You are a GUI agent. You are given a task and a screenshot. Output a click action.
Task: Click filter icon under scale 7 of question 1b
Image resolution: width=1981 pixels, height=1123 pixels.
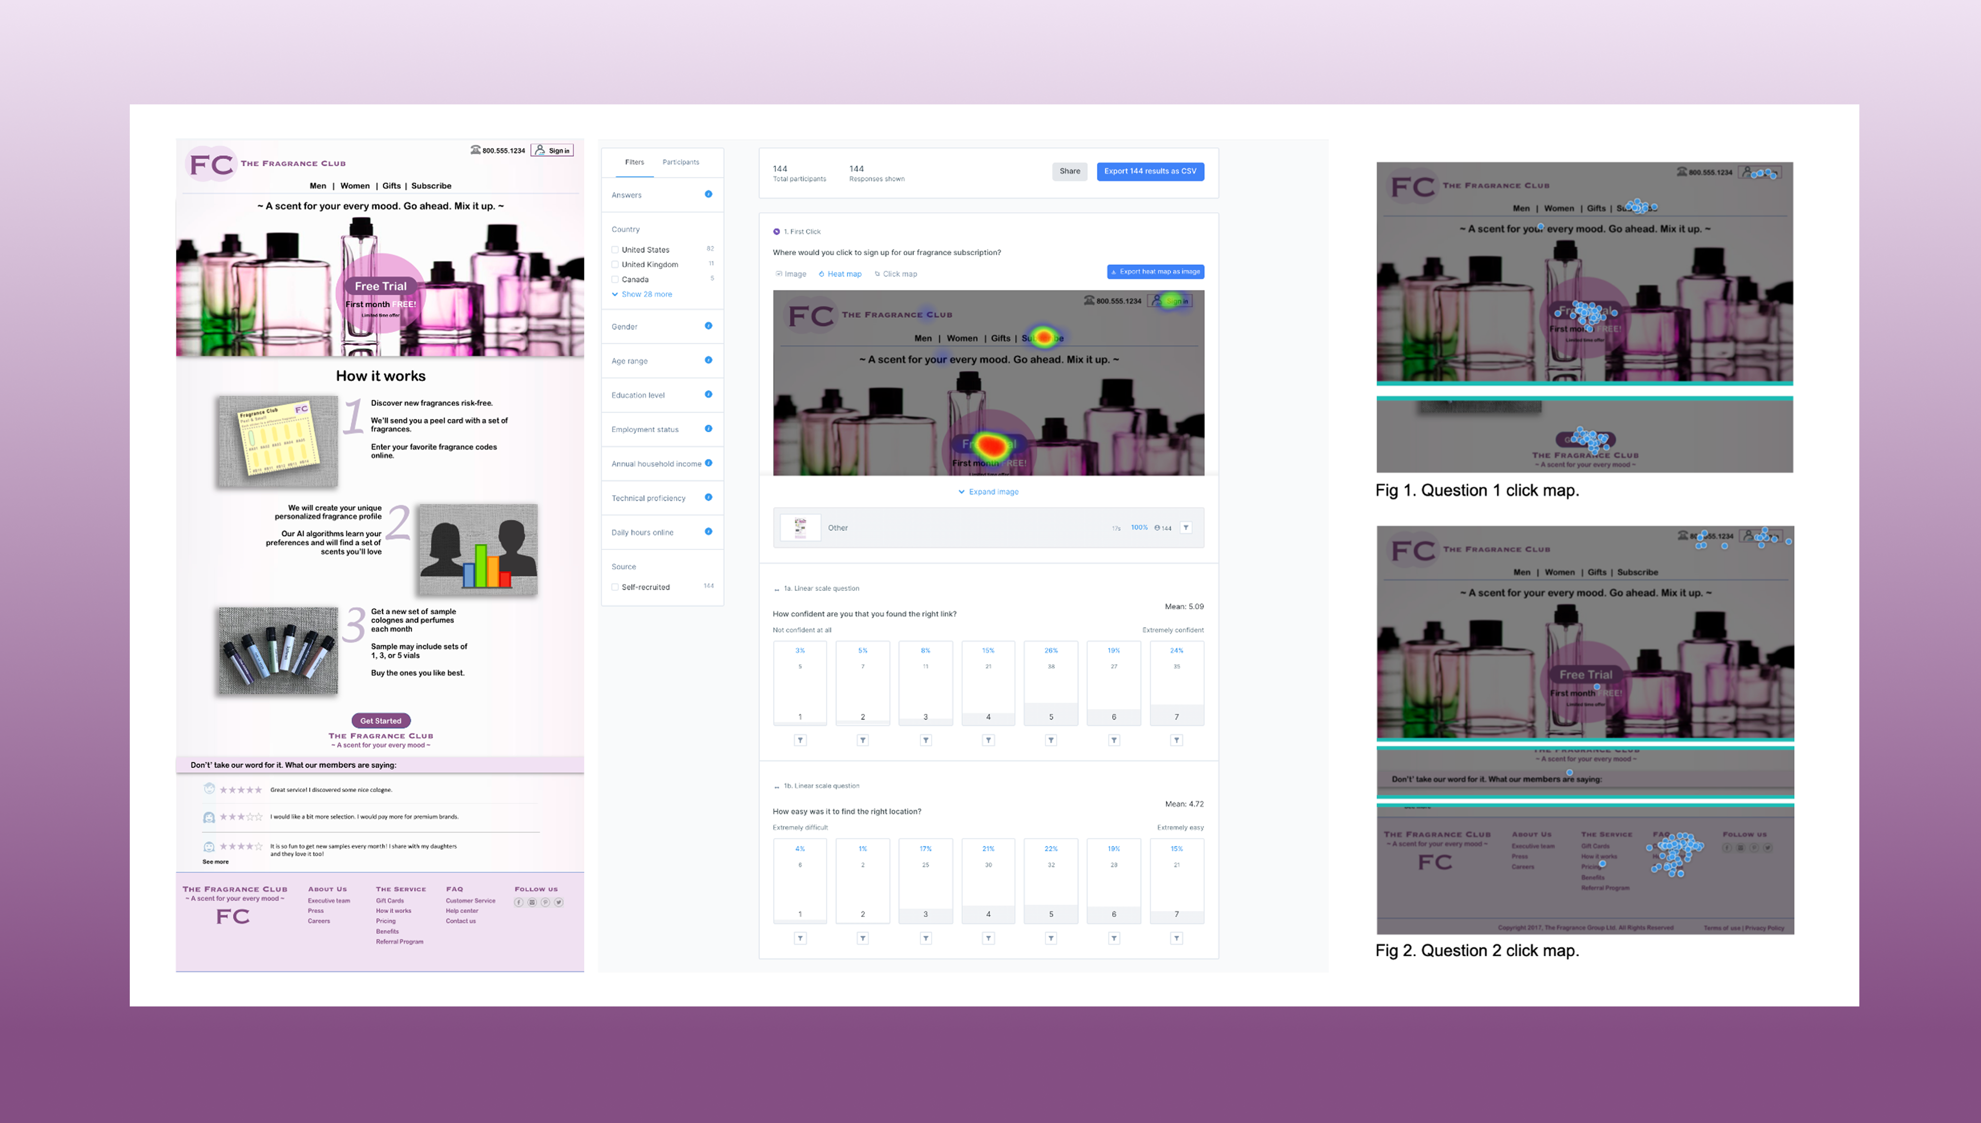(x=1177, y=938)
